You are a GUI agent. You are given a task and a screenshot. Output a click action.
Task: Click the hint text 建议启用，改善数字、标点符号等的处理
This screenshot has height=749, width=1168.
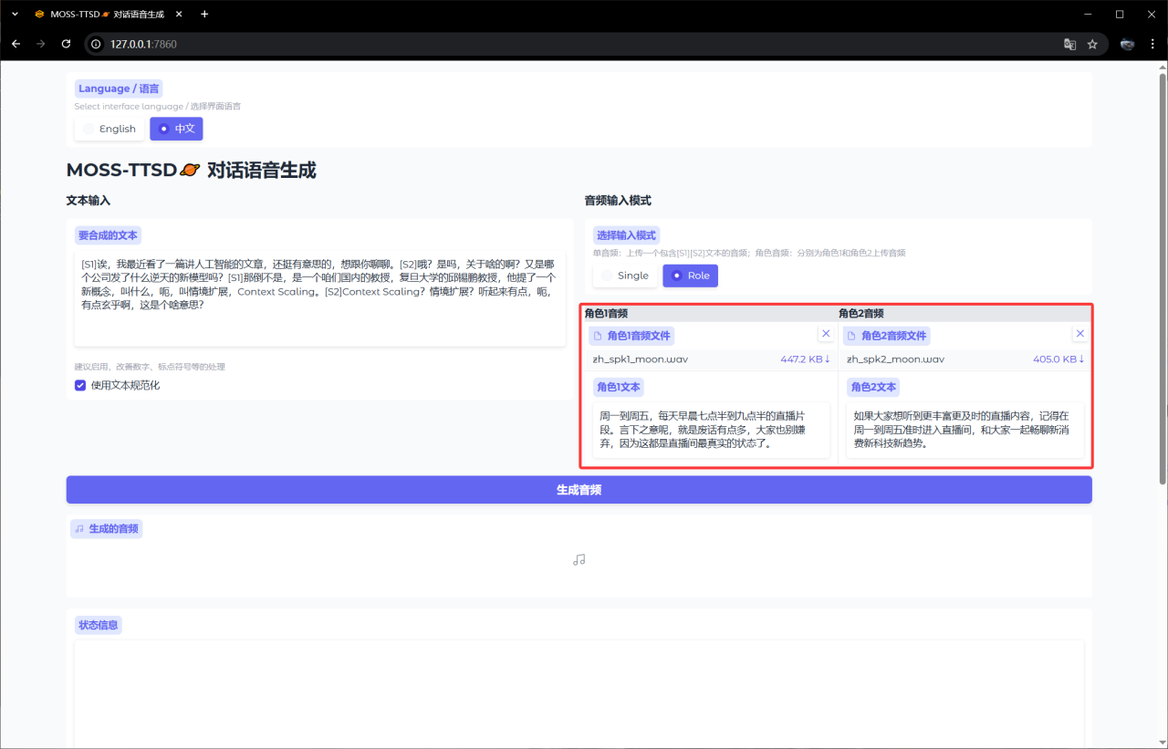coord(150,367)
